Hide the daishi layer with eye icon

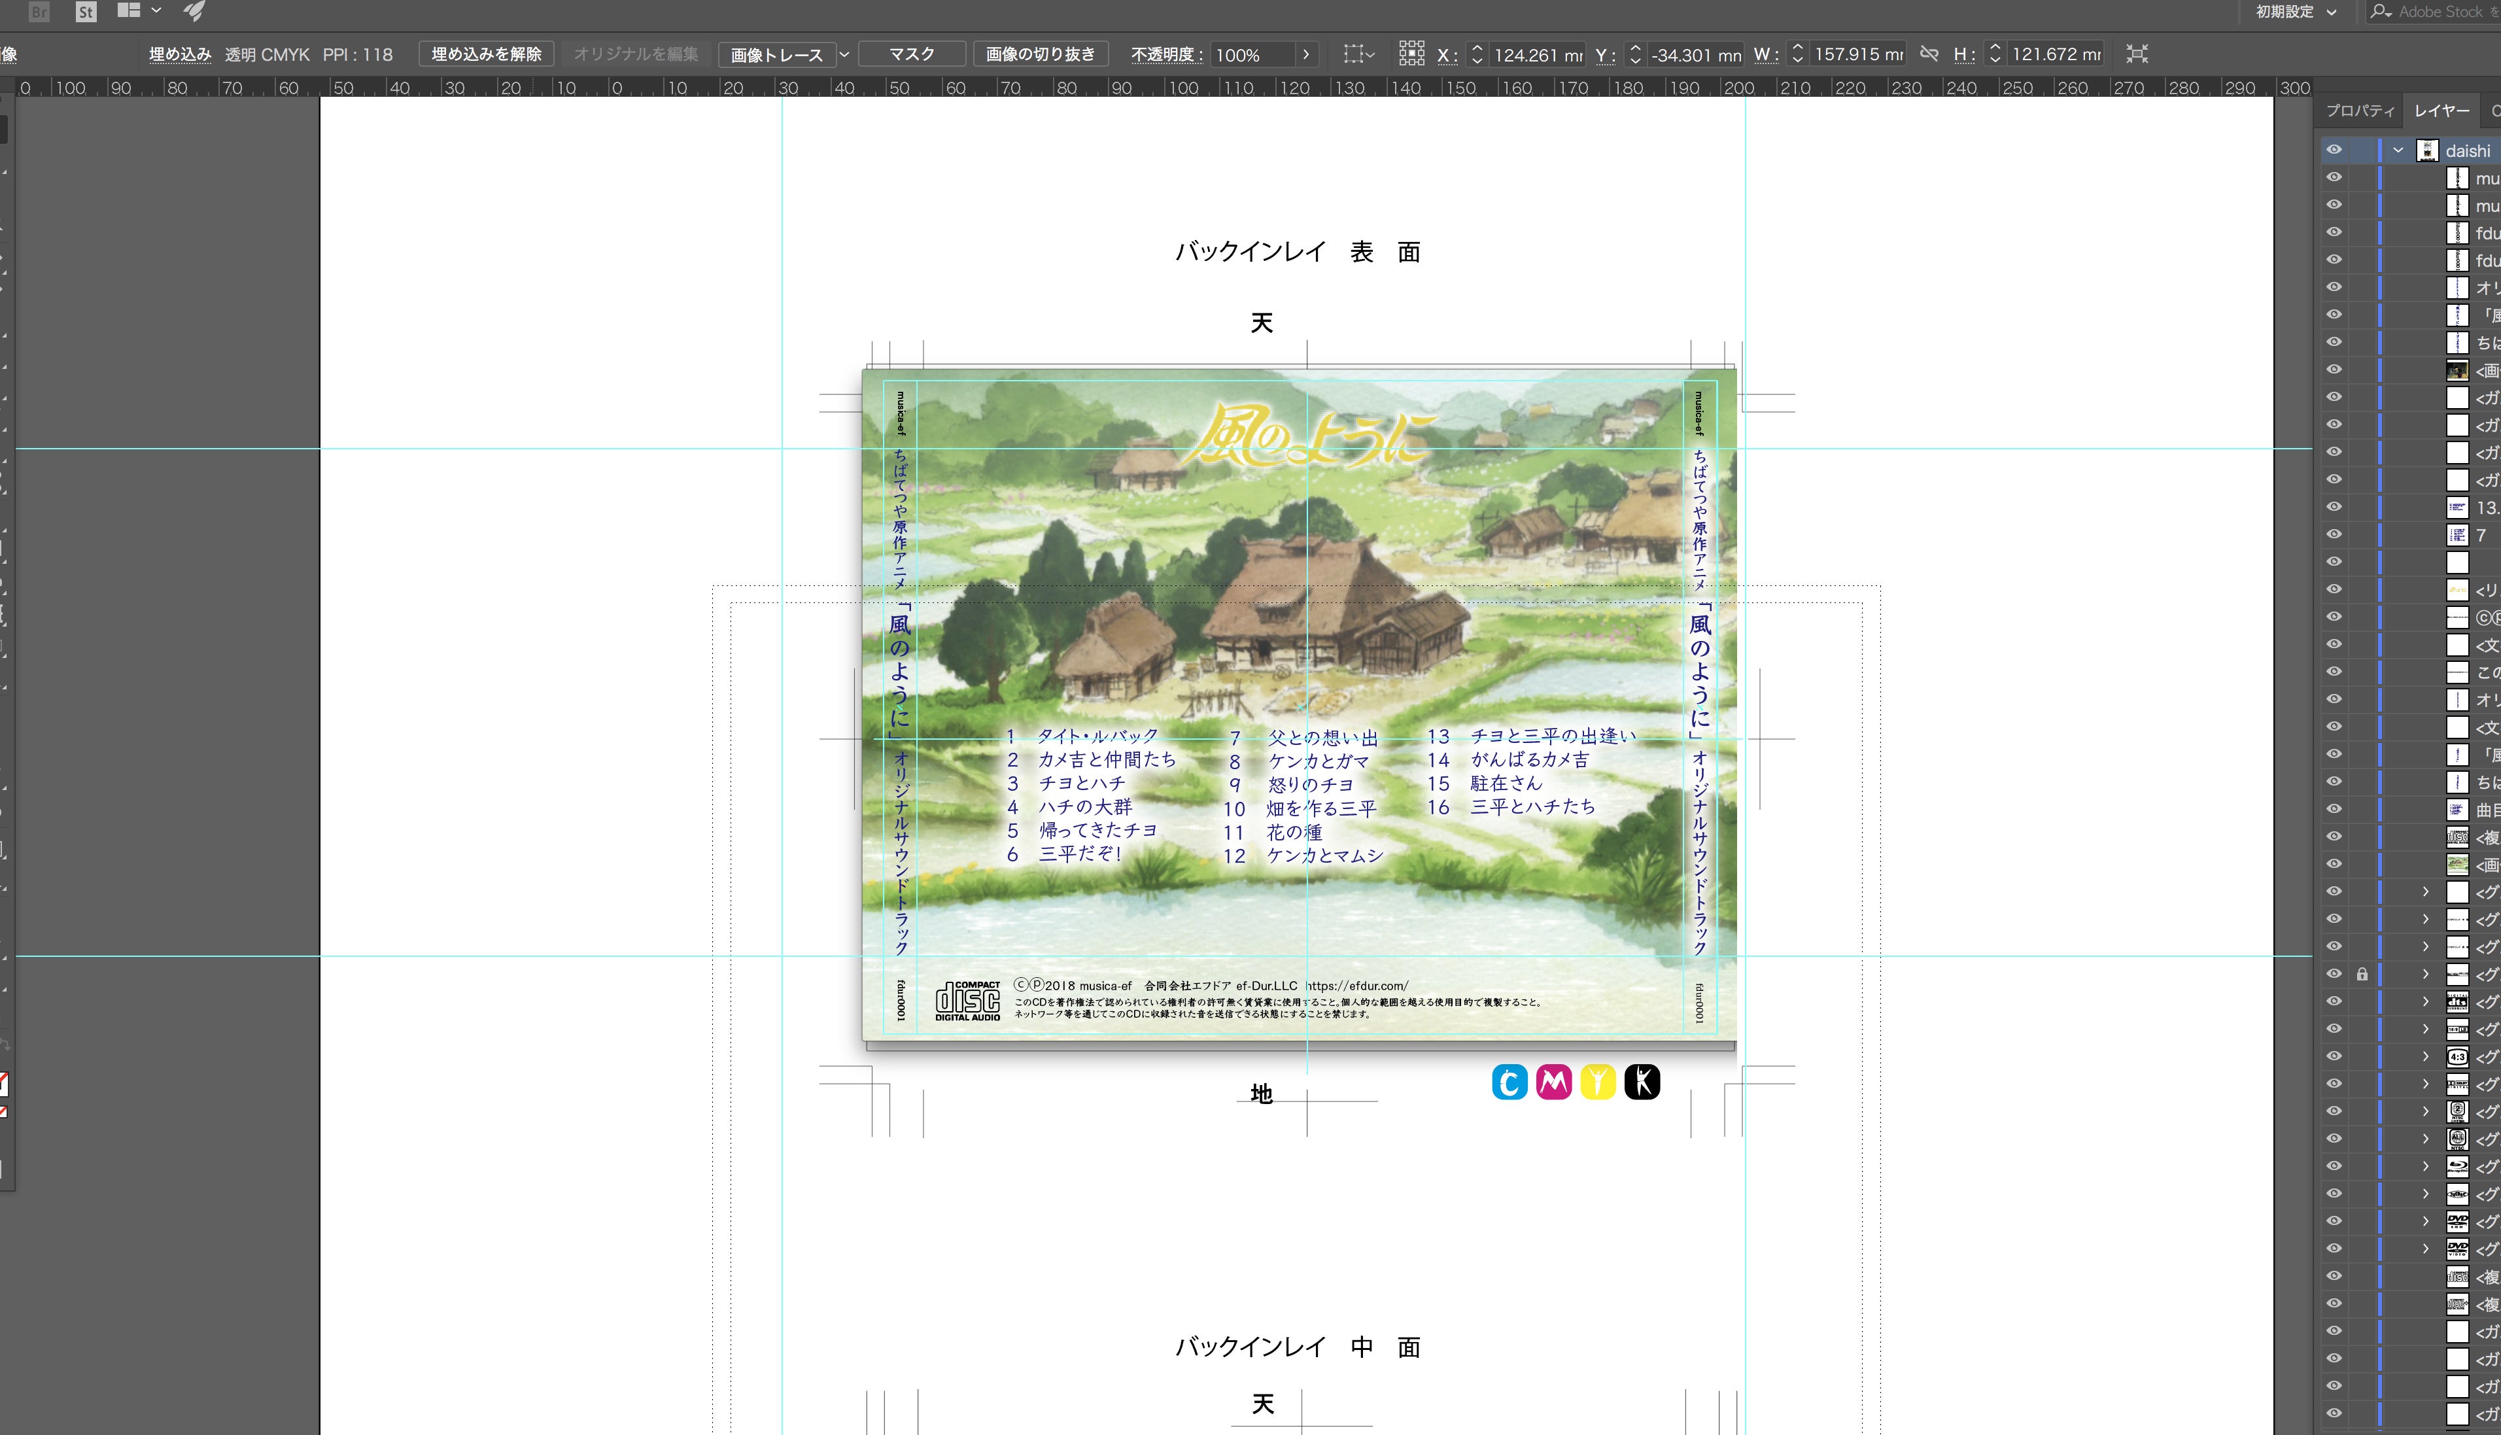pyautogui.click(x=2334, y=150)
